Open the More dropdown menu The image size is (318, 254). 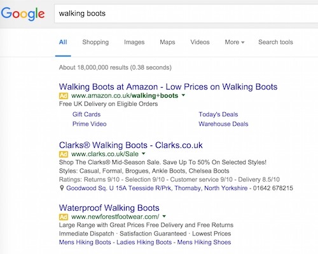tap(235, 42)
